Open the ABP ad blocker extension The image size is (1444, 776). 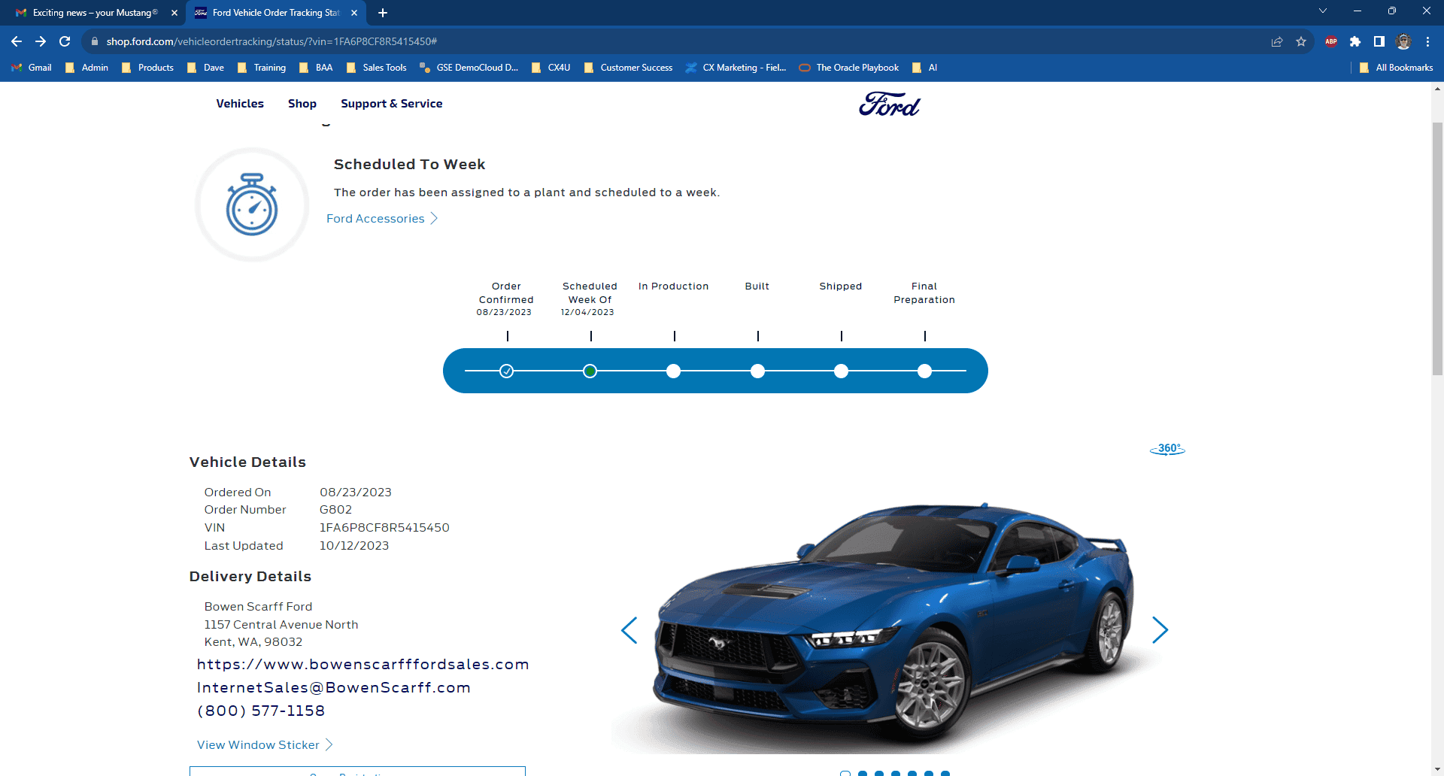click(x=1331, y=41)
